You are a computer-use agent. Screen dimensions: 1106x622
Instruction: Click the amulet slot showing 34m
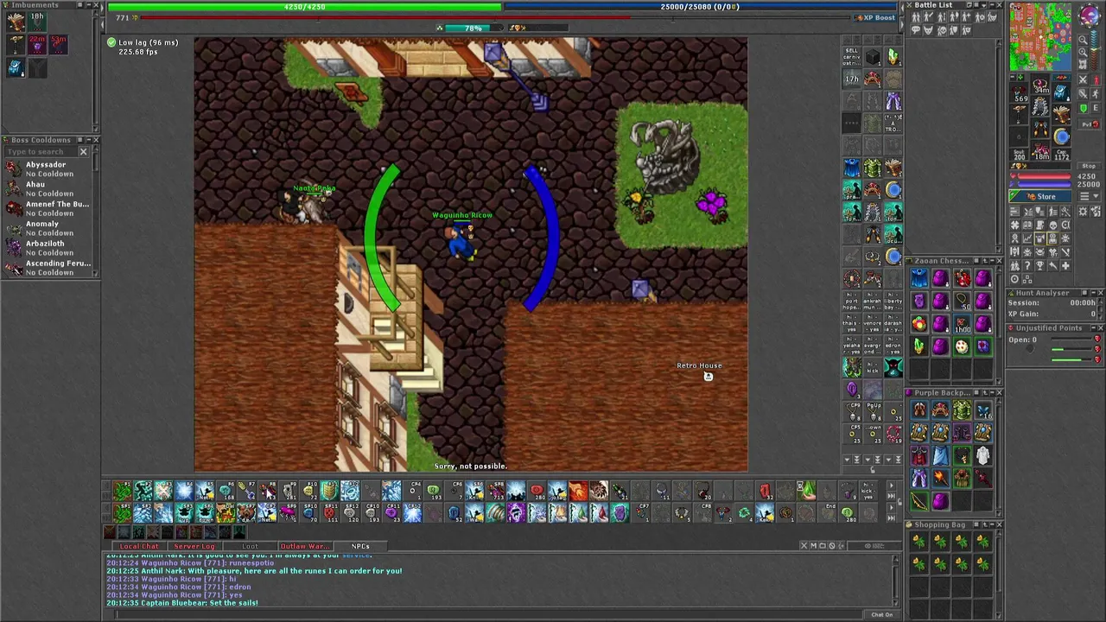[x=1040, y=86]
